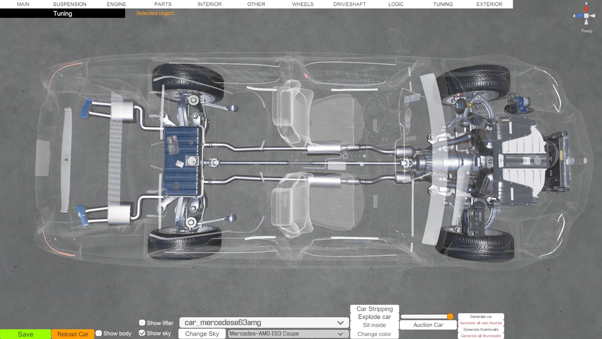Toggle the Persp projection label

(587, 31)
